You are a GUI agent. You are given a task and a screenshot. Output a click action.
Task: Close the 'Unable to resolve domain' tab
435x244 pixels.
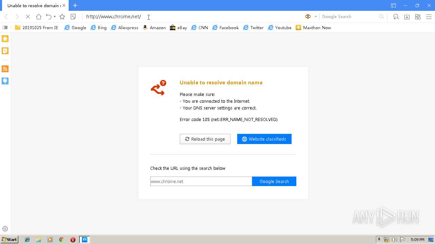[x=64, y=5]
